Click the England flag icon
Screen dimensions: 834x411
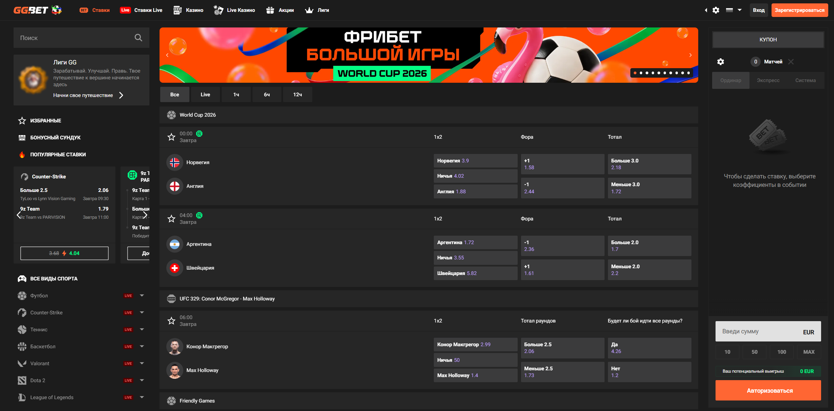pyautogui.click(x=175, y=186)
